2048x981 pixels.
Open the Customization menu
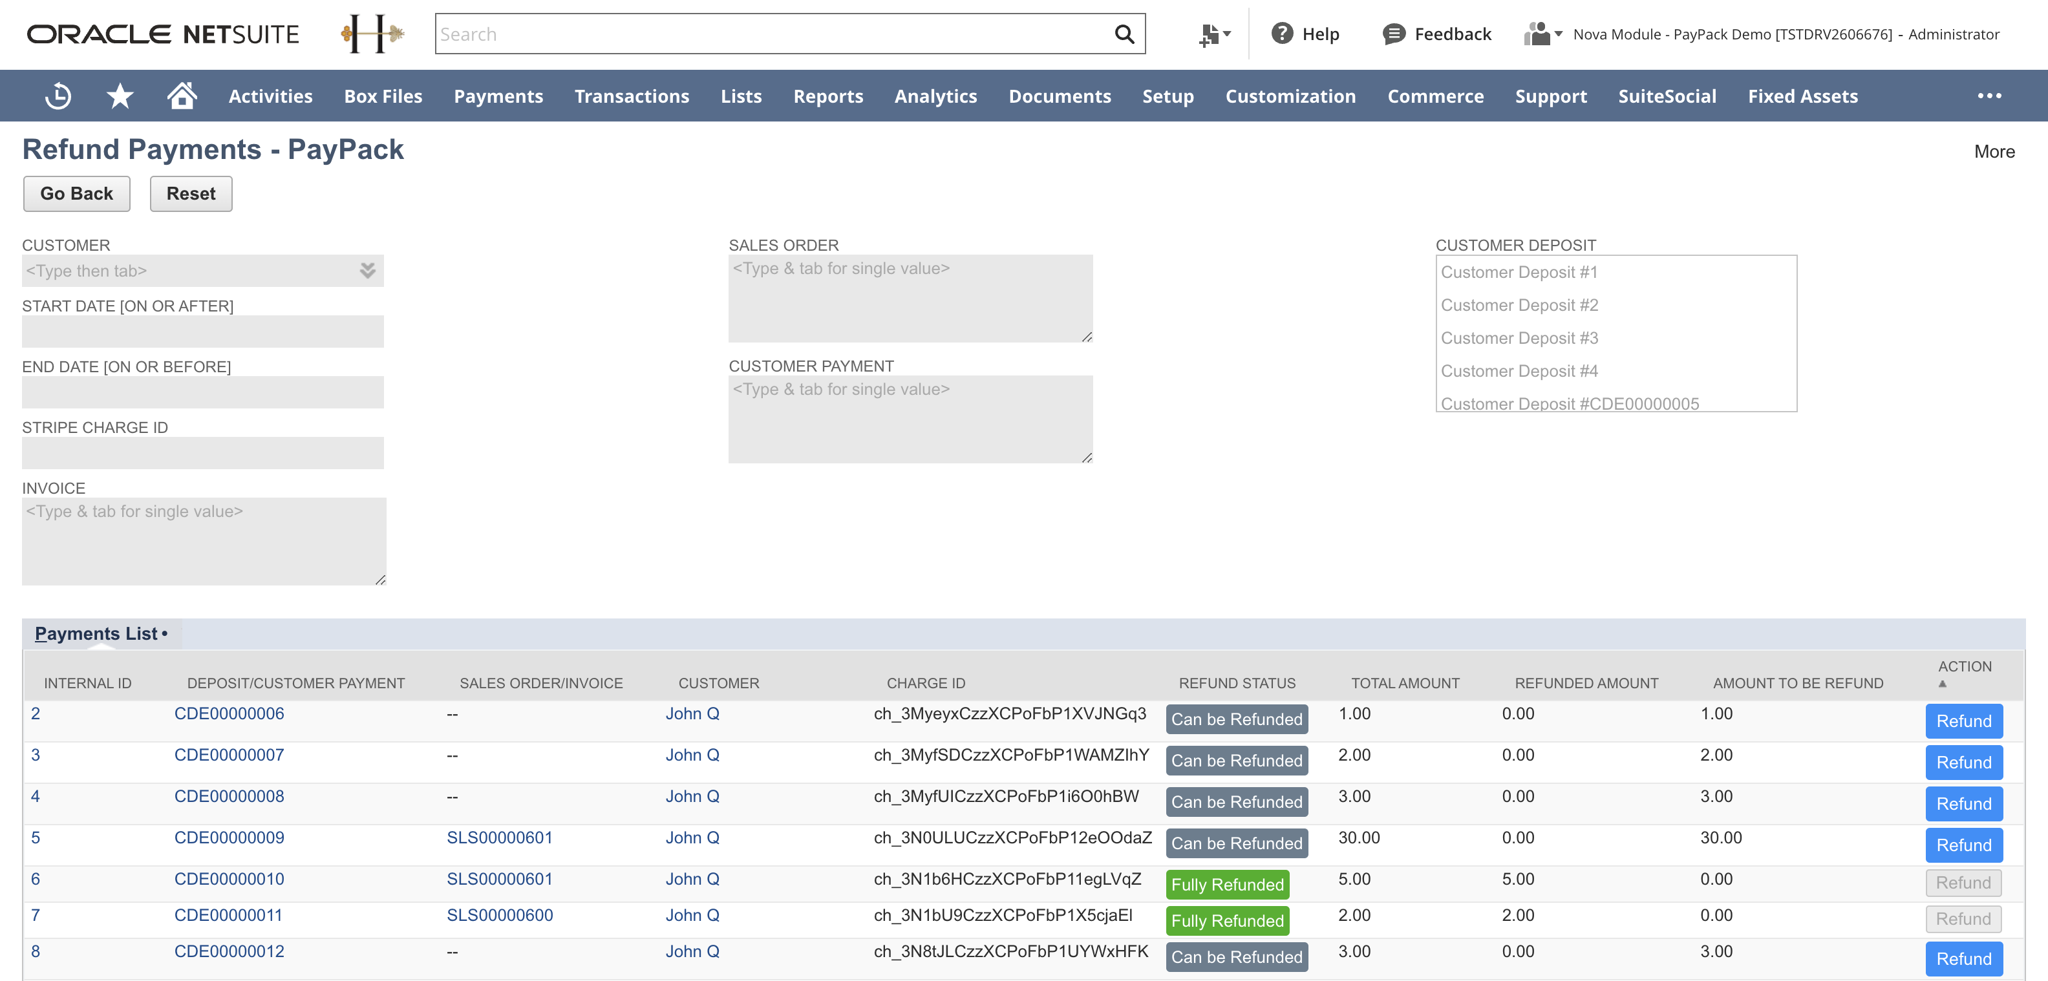coord(1290,96)
